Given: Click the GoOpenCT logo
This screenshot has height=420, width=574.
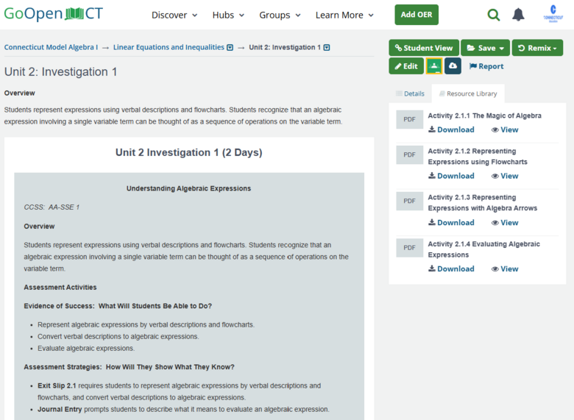Looking at the screenshot, I should (54, 14).
